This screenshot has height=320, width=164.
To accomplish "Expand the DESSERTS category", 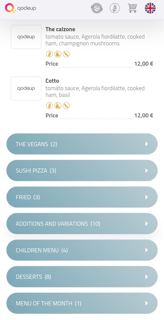I will 82,277.
